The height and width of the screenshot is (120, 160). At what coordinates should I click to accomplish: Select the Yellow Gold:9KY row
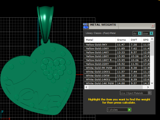117,45
